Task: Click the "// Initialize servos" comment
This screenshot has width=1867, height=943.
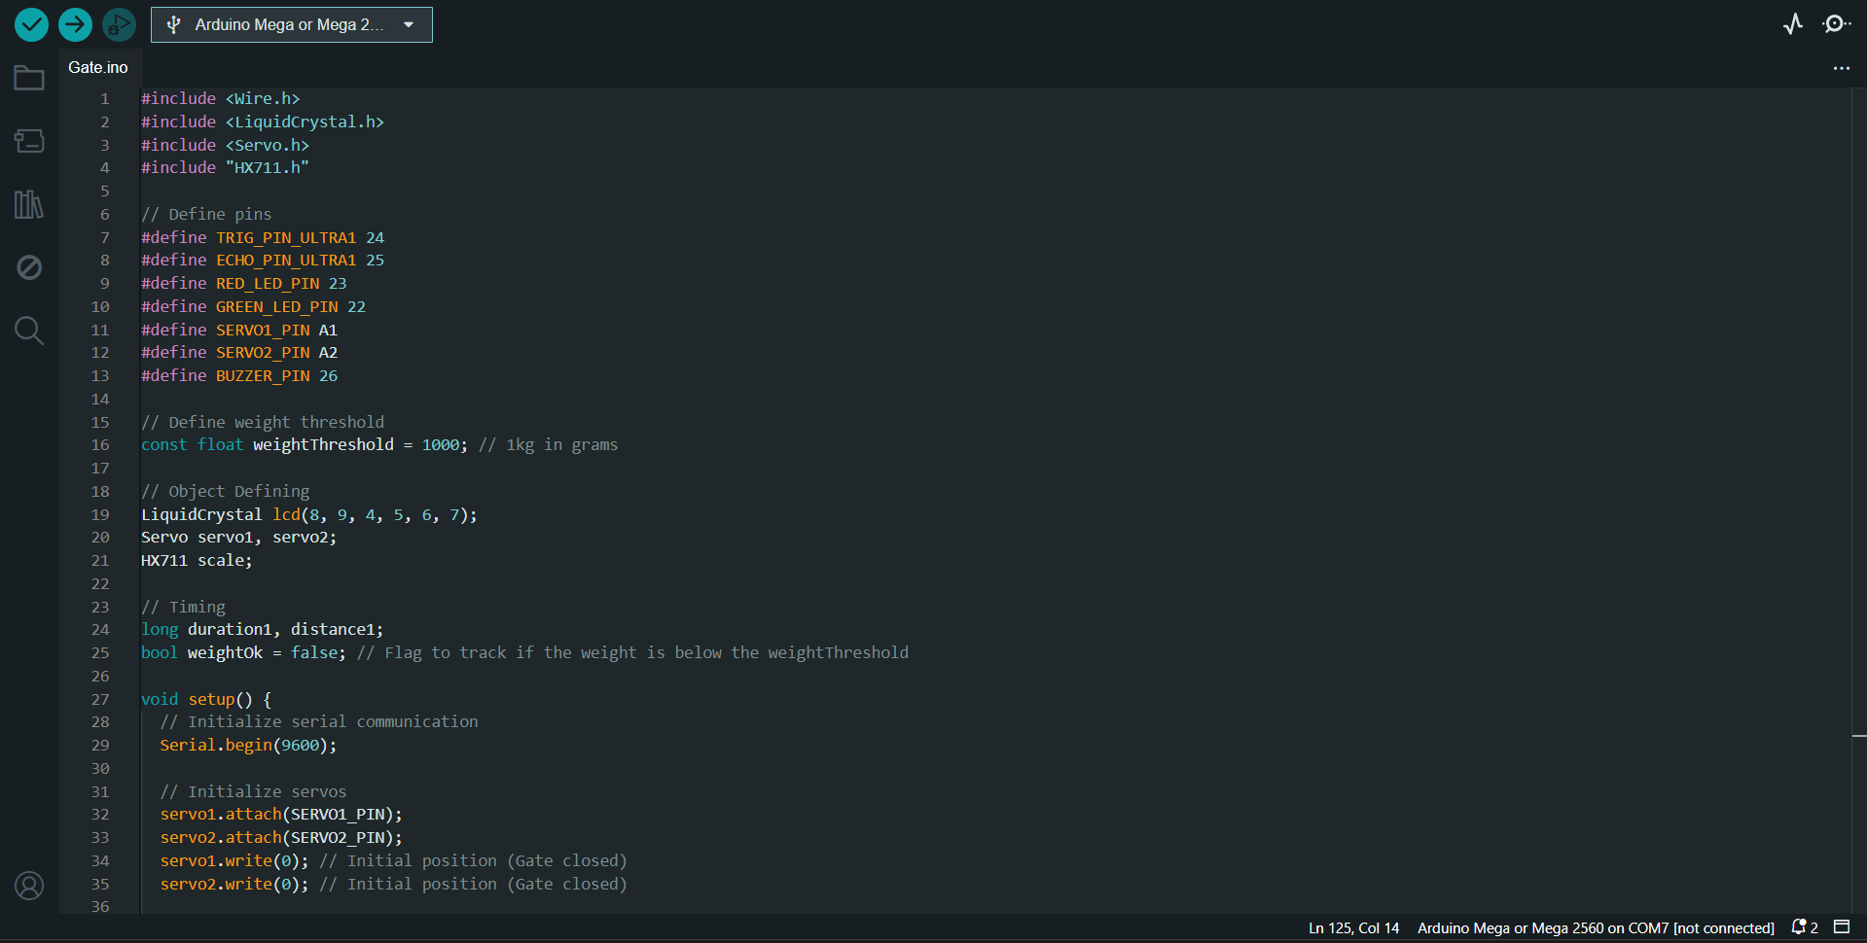Action: tap(253, 792)
